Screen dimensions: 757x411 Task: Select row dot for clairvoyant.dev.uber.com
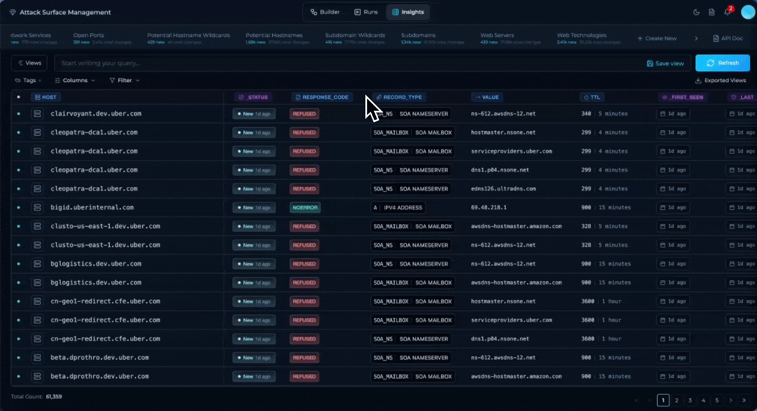click(x=18, y=114)
